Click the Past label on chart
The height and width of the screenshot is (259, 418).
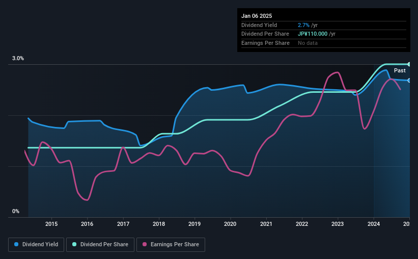(400, 70)
